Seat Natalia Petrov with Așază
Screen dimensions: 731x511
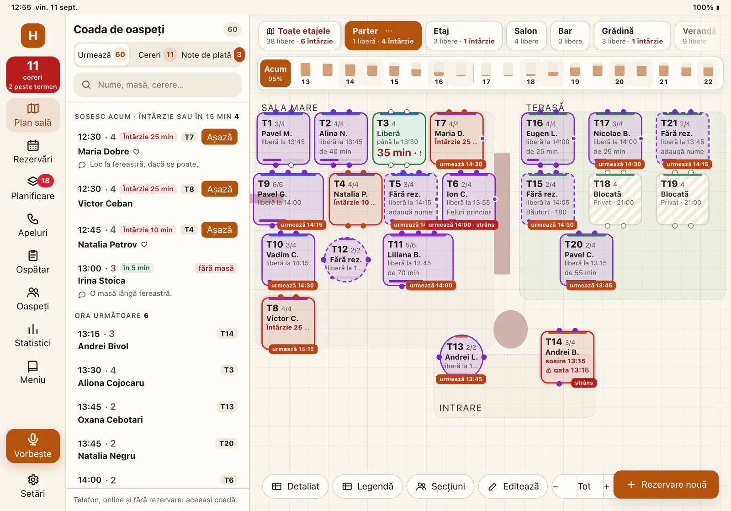click(219, 230)
